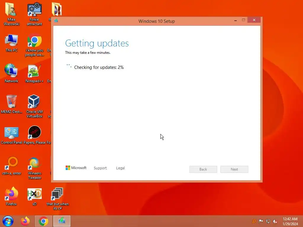
Task: Switch to Chrome in the taskbar
Action: point(43,221)
